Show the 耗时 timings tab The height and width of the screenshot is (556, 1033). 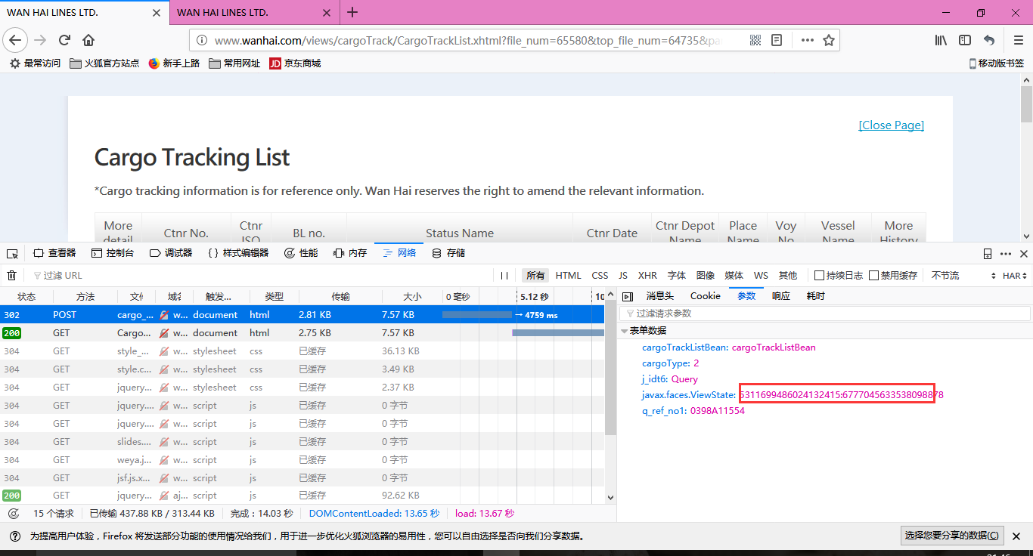[816, 296]
